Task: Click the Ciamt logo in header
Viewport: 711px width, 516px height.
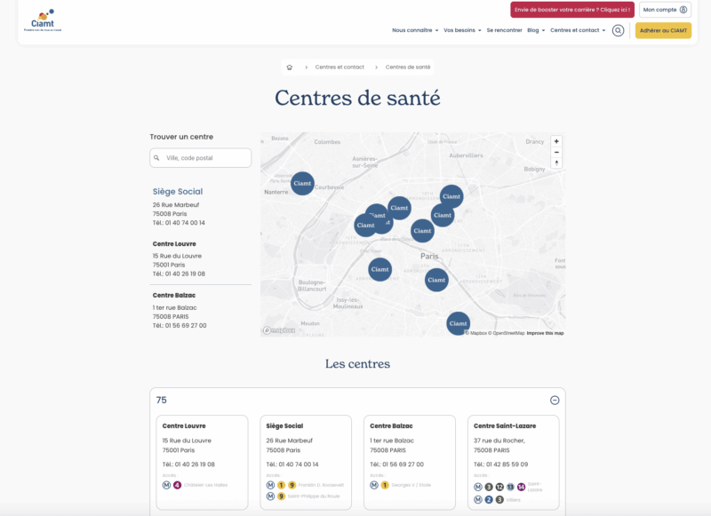Action: pyautogui.click(x=43, y=20)
